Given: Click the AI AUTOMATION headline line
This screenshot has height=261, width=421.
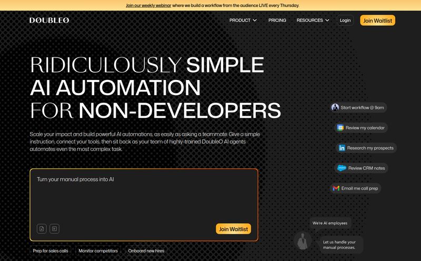Looking at the screenshot, I should 115,87.
